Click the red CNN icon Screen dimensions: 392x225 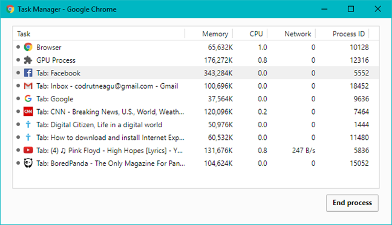click(28, 112)
